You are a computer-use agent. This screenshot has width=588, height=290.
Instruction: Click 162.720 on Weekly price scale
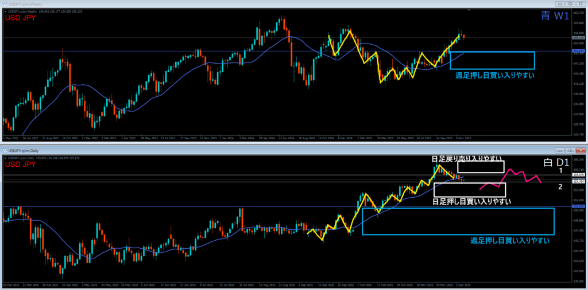[578, 13]
